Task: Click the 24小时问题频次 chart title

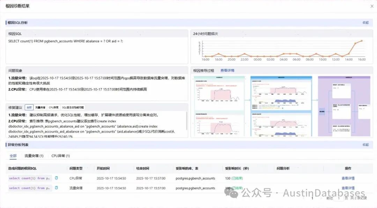Action: coord(205,34)
